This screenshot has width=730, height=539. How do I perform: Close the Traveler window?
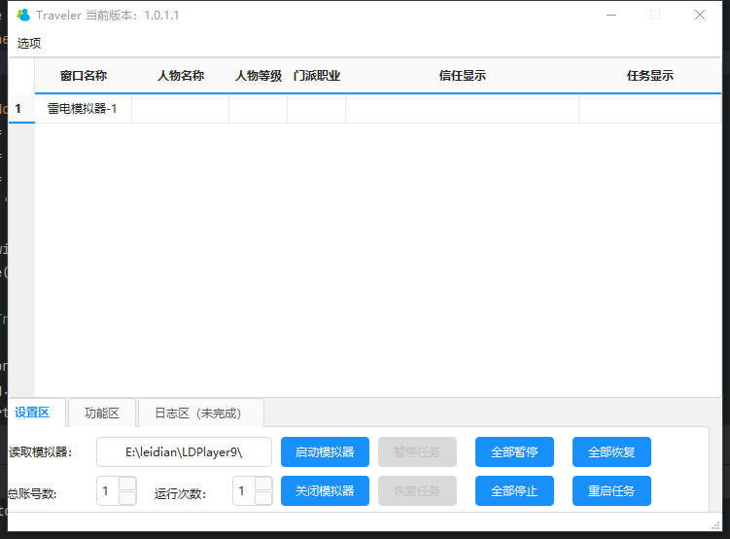click(699, 15)
